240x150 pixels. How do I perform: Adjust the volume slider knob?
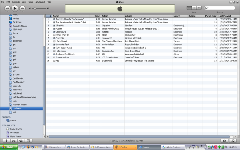tap(35, 9)
